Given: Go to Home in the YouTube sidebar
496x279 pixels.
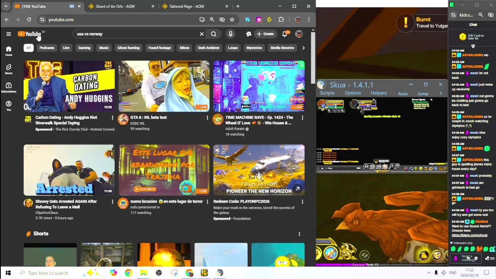Looking at the screenshot, I should (x=9, y=51).
